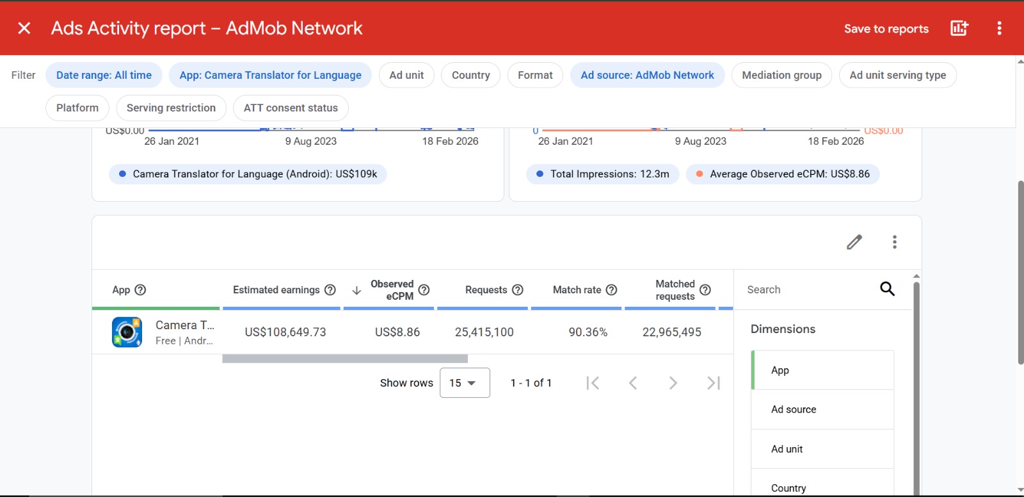Toggle the Total Impressions legend item

(x=602, y=174)
